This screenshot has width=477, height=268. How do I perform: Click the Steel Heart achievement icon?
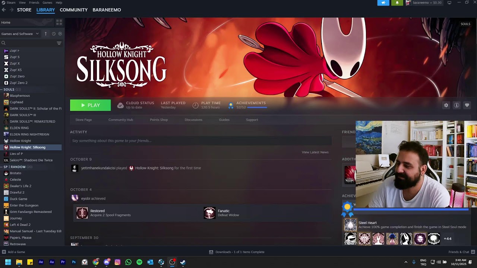click(350, 225)
